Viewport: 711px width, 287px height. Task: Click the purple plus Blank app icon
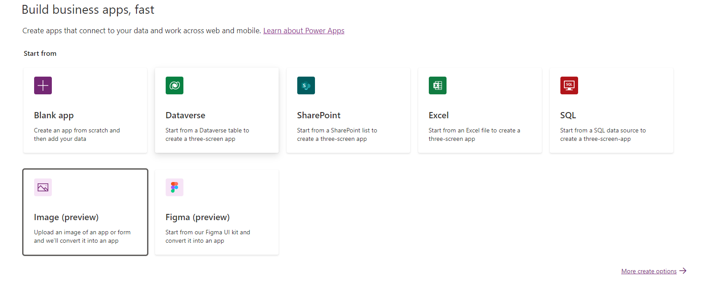click(43, 85)
